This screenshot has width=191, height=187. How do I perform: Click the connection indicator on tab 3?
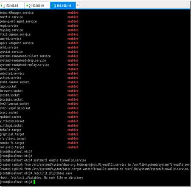click(53, 6)
